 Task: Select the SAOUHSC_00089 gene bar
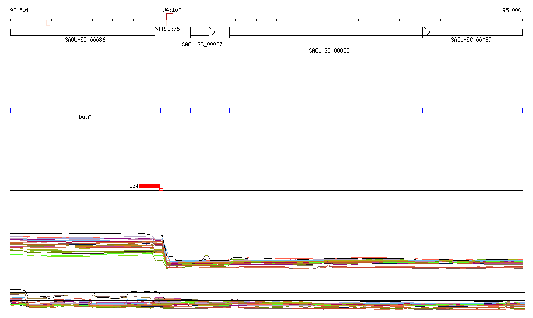point(473,32)
